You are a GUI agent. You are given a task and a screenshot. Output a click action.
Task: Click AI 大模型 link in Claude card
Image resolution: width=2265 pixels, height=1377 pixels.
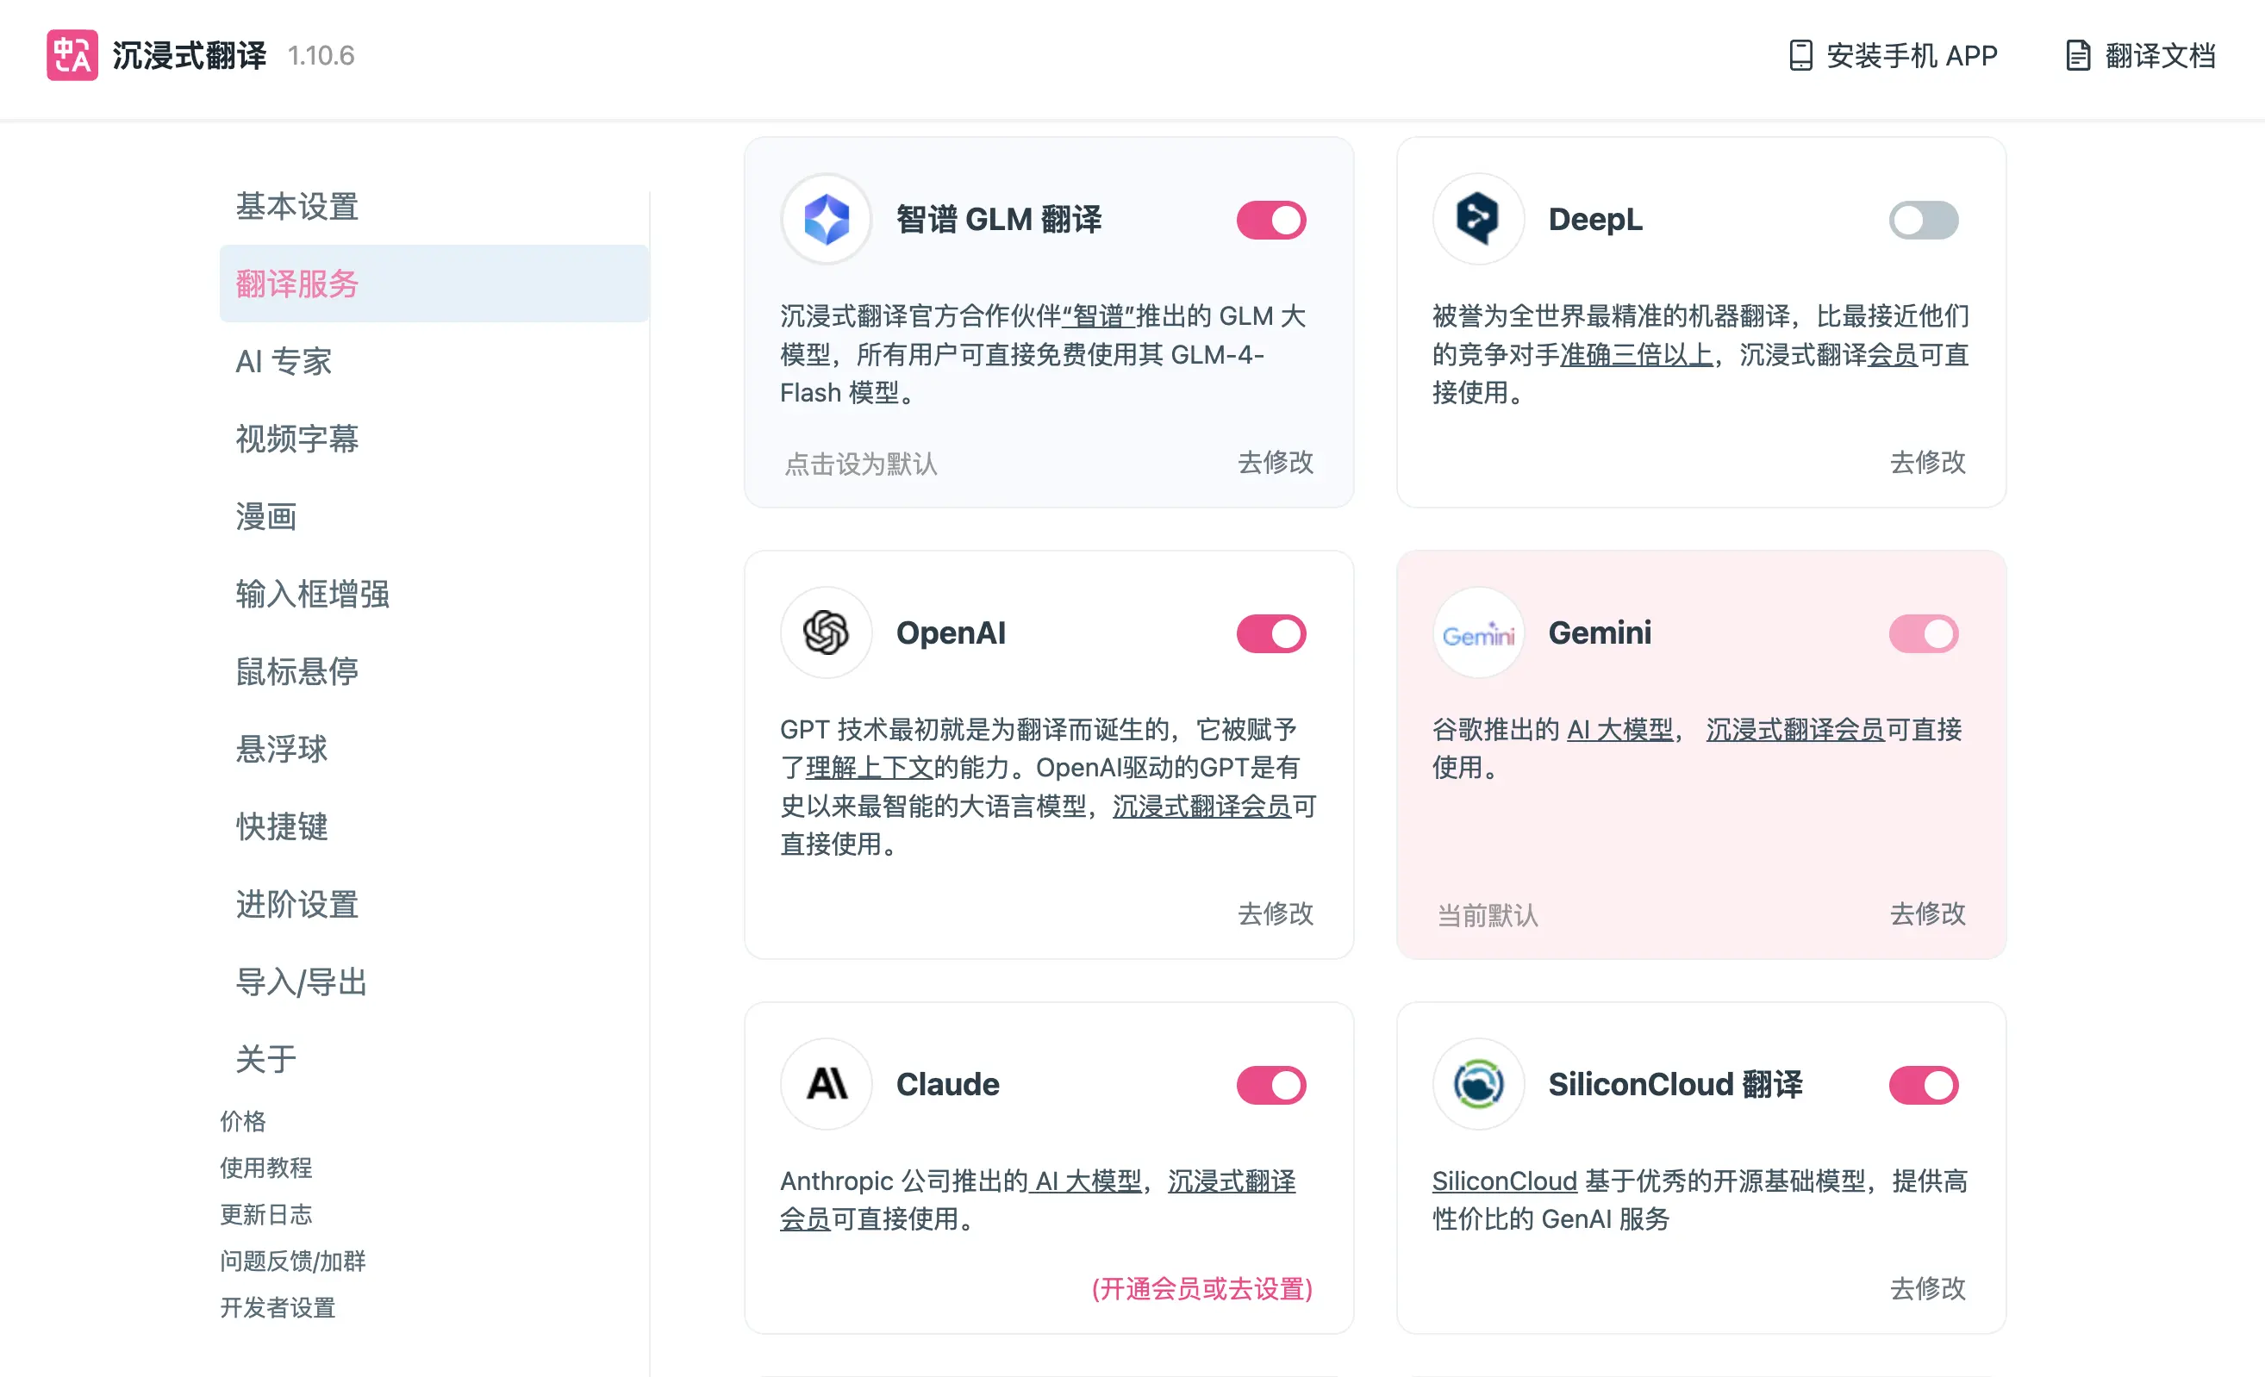click(x=1088, y=1181)
